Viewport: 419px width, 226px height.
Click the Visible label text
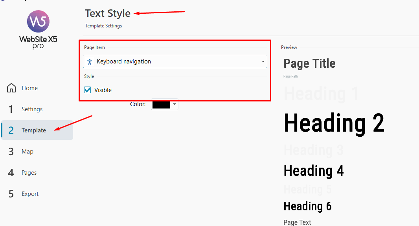pyautogui.click(x=103, y=90)
